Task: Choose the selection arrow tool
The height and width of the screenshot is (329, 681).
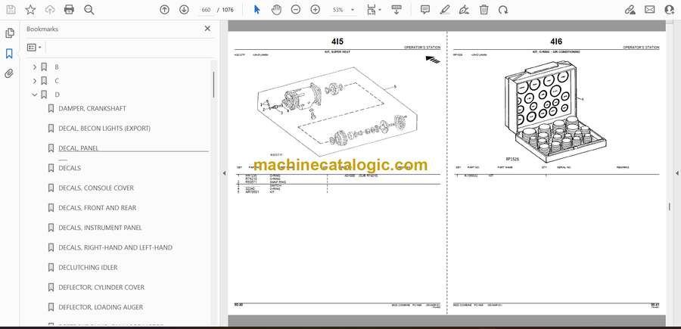Action: click(257, 10)
